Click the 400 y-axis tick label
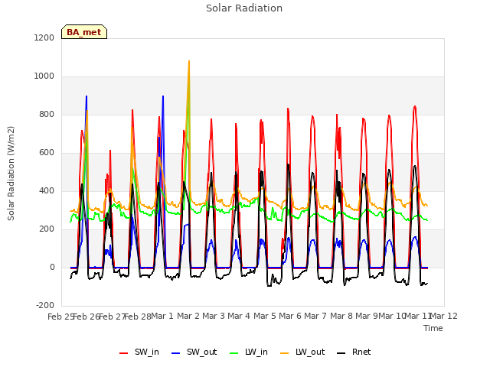 pos(47,191)
